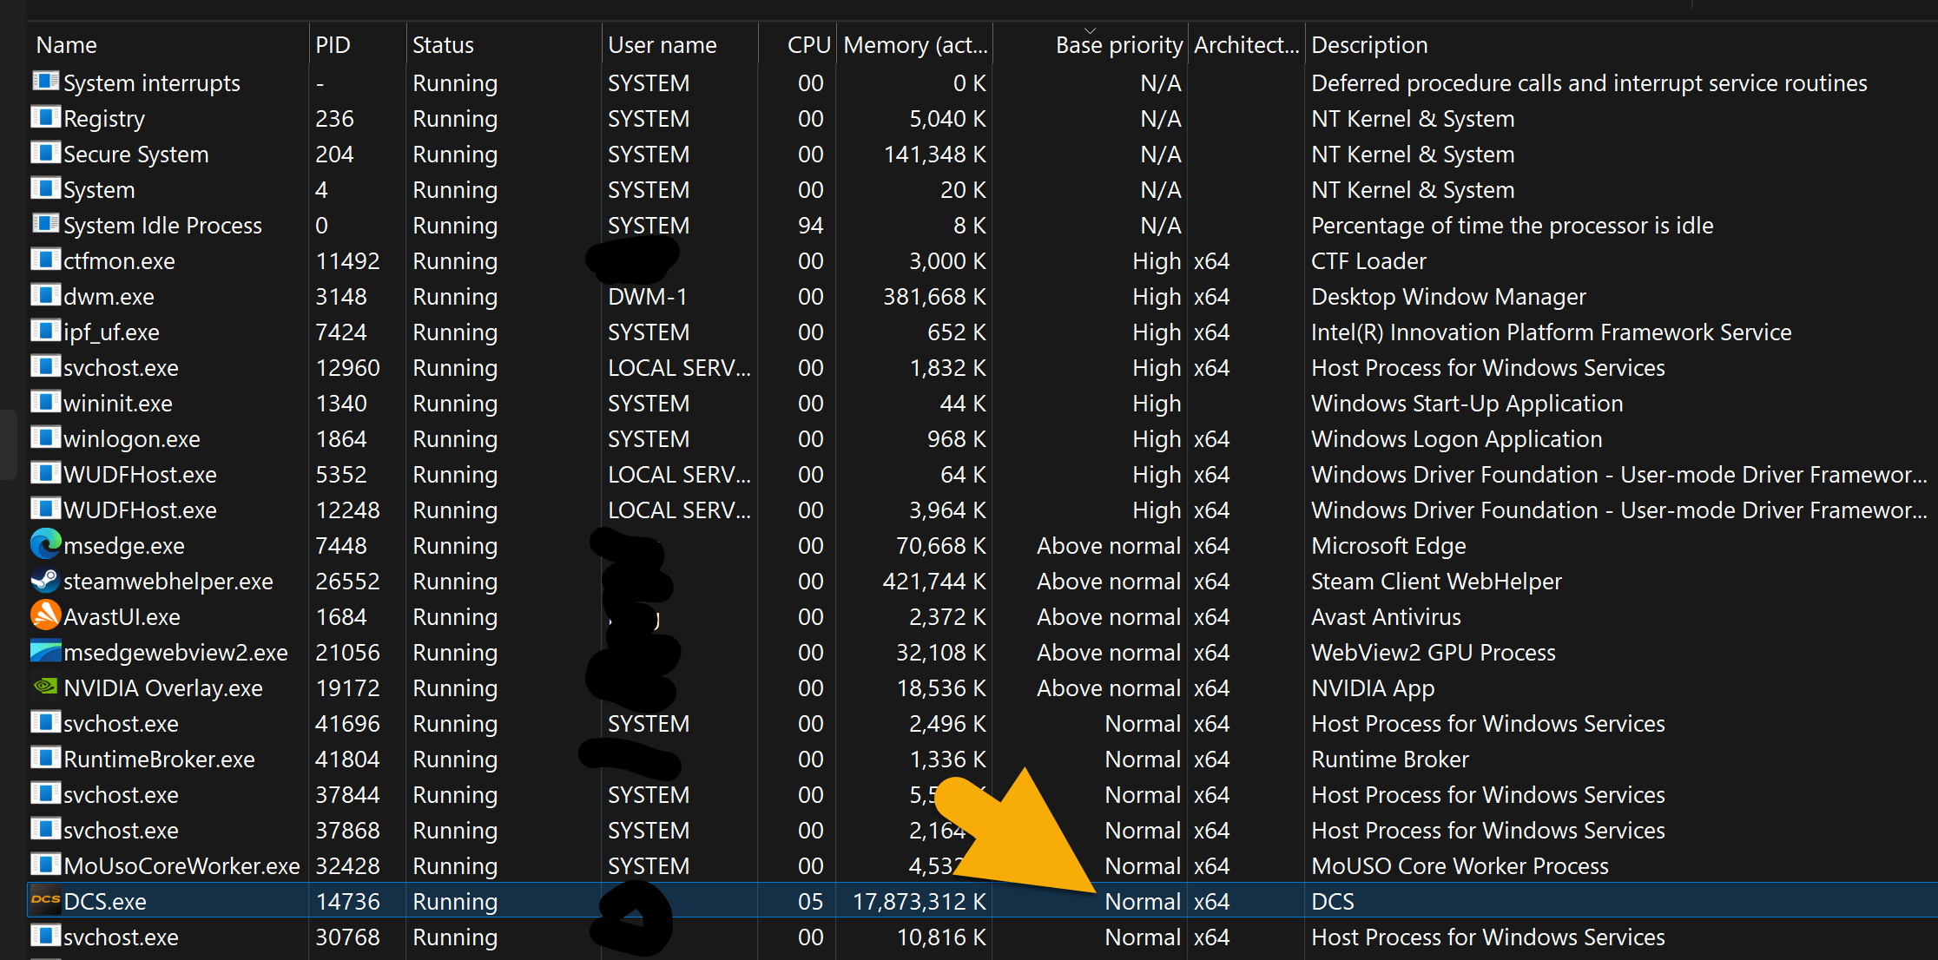Click the Registry process icon
The width and height of the screenshot is (1938, 960).
[45, 116]
